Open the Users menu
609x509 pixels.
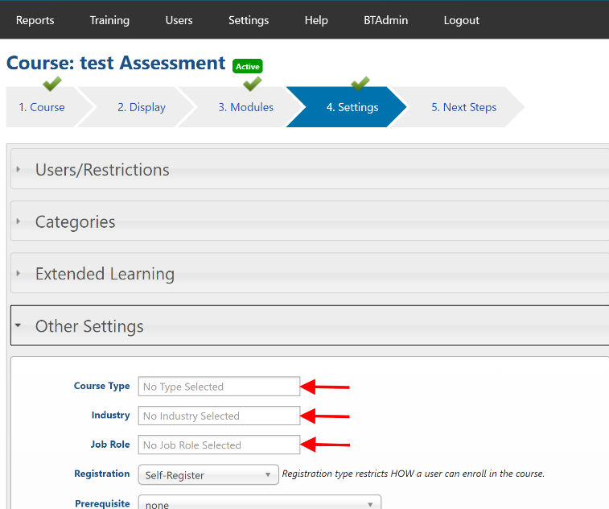179,20
